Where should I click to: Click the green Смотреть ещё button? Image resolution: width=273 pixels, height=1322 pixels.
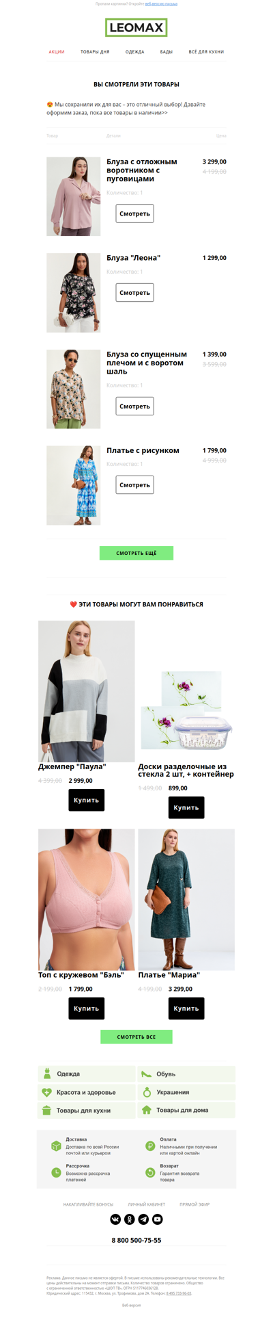(x=136, y=553)
